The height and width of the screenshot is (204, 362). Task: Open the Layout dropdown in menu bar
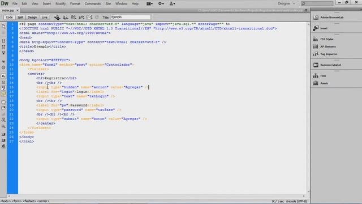(149, 4)
